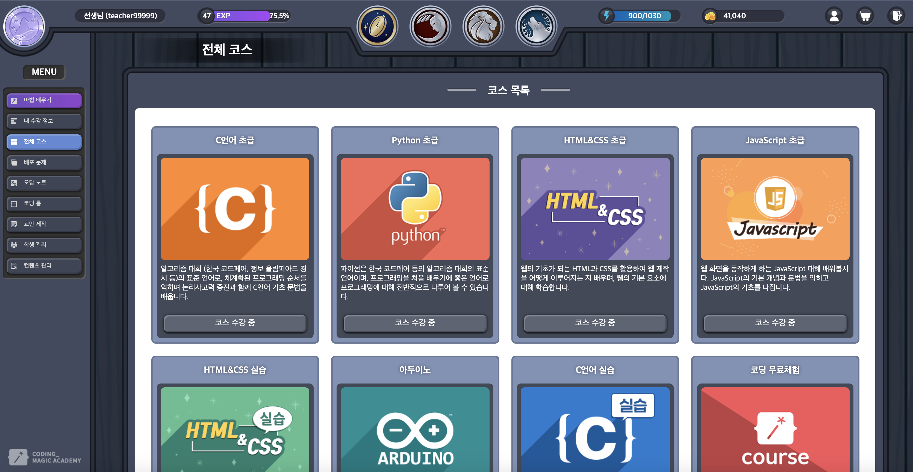Open the HTML&CSS 초급 purple thumbnail
The width and height of the screenshot is (913, 472).
point(595,209)
